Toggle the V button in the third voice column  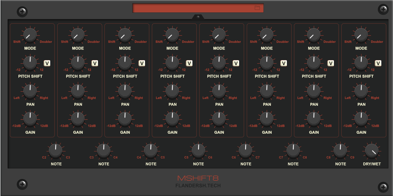(142, 63)
